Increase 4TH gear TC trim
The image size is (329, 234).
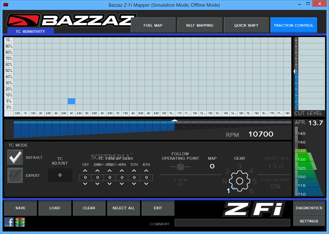click(x=122, y=171)
